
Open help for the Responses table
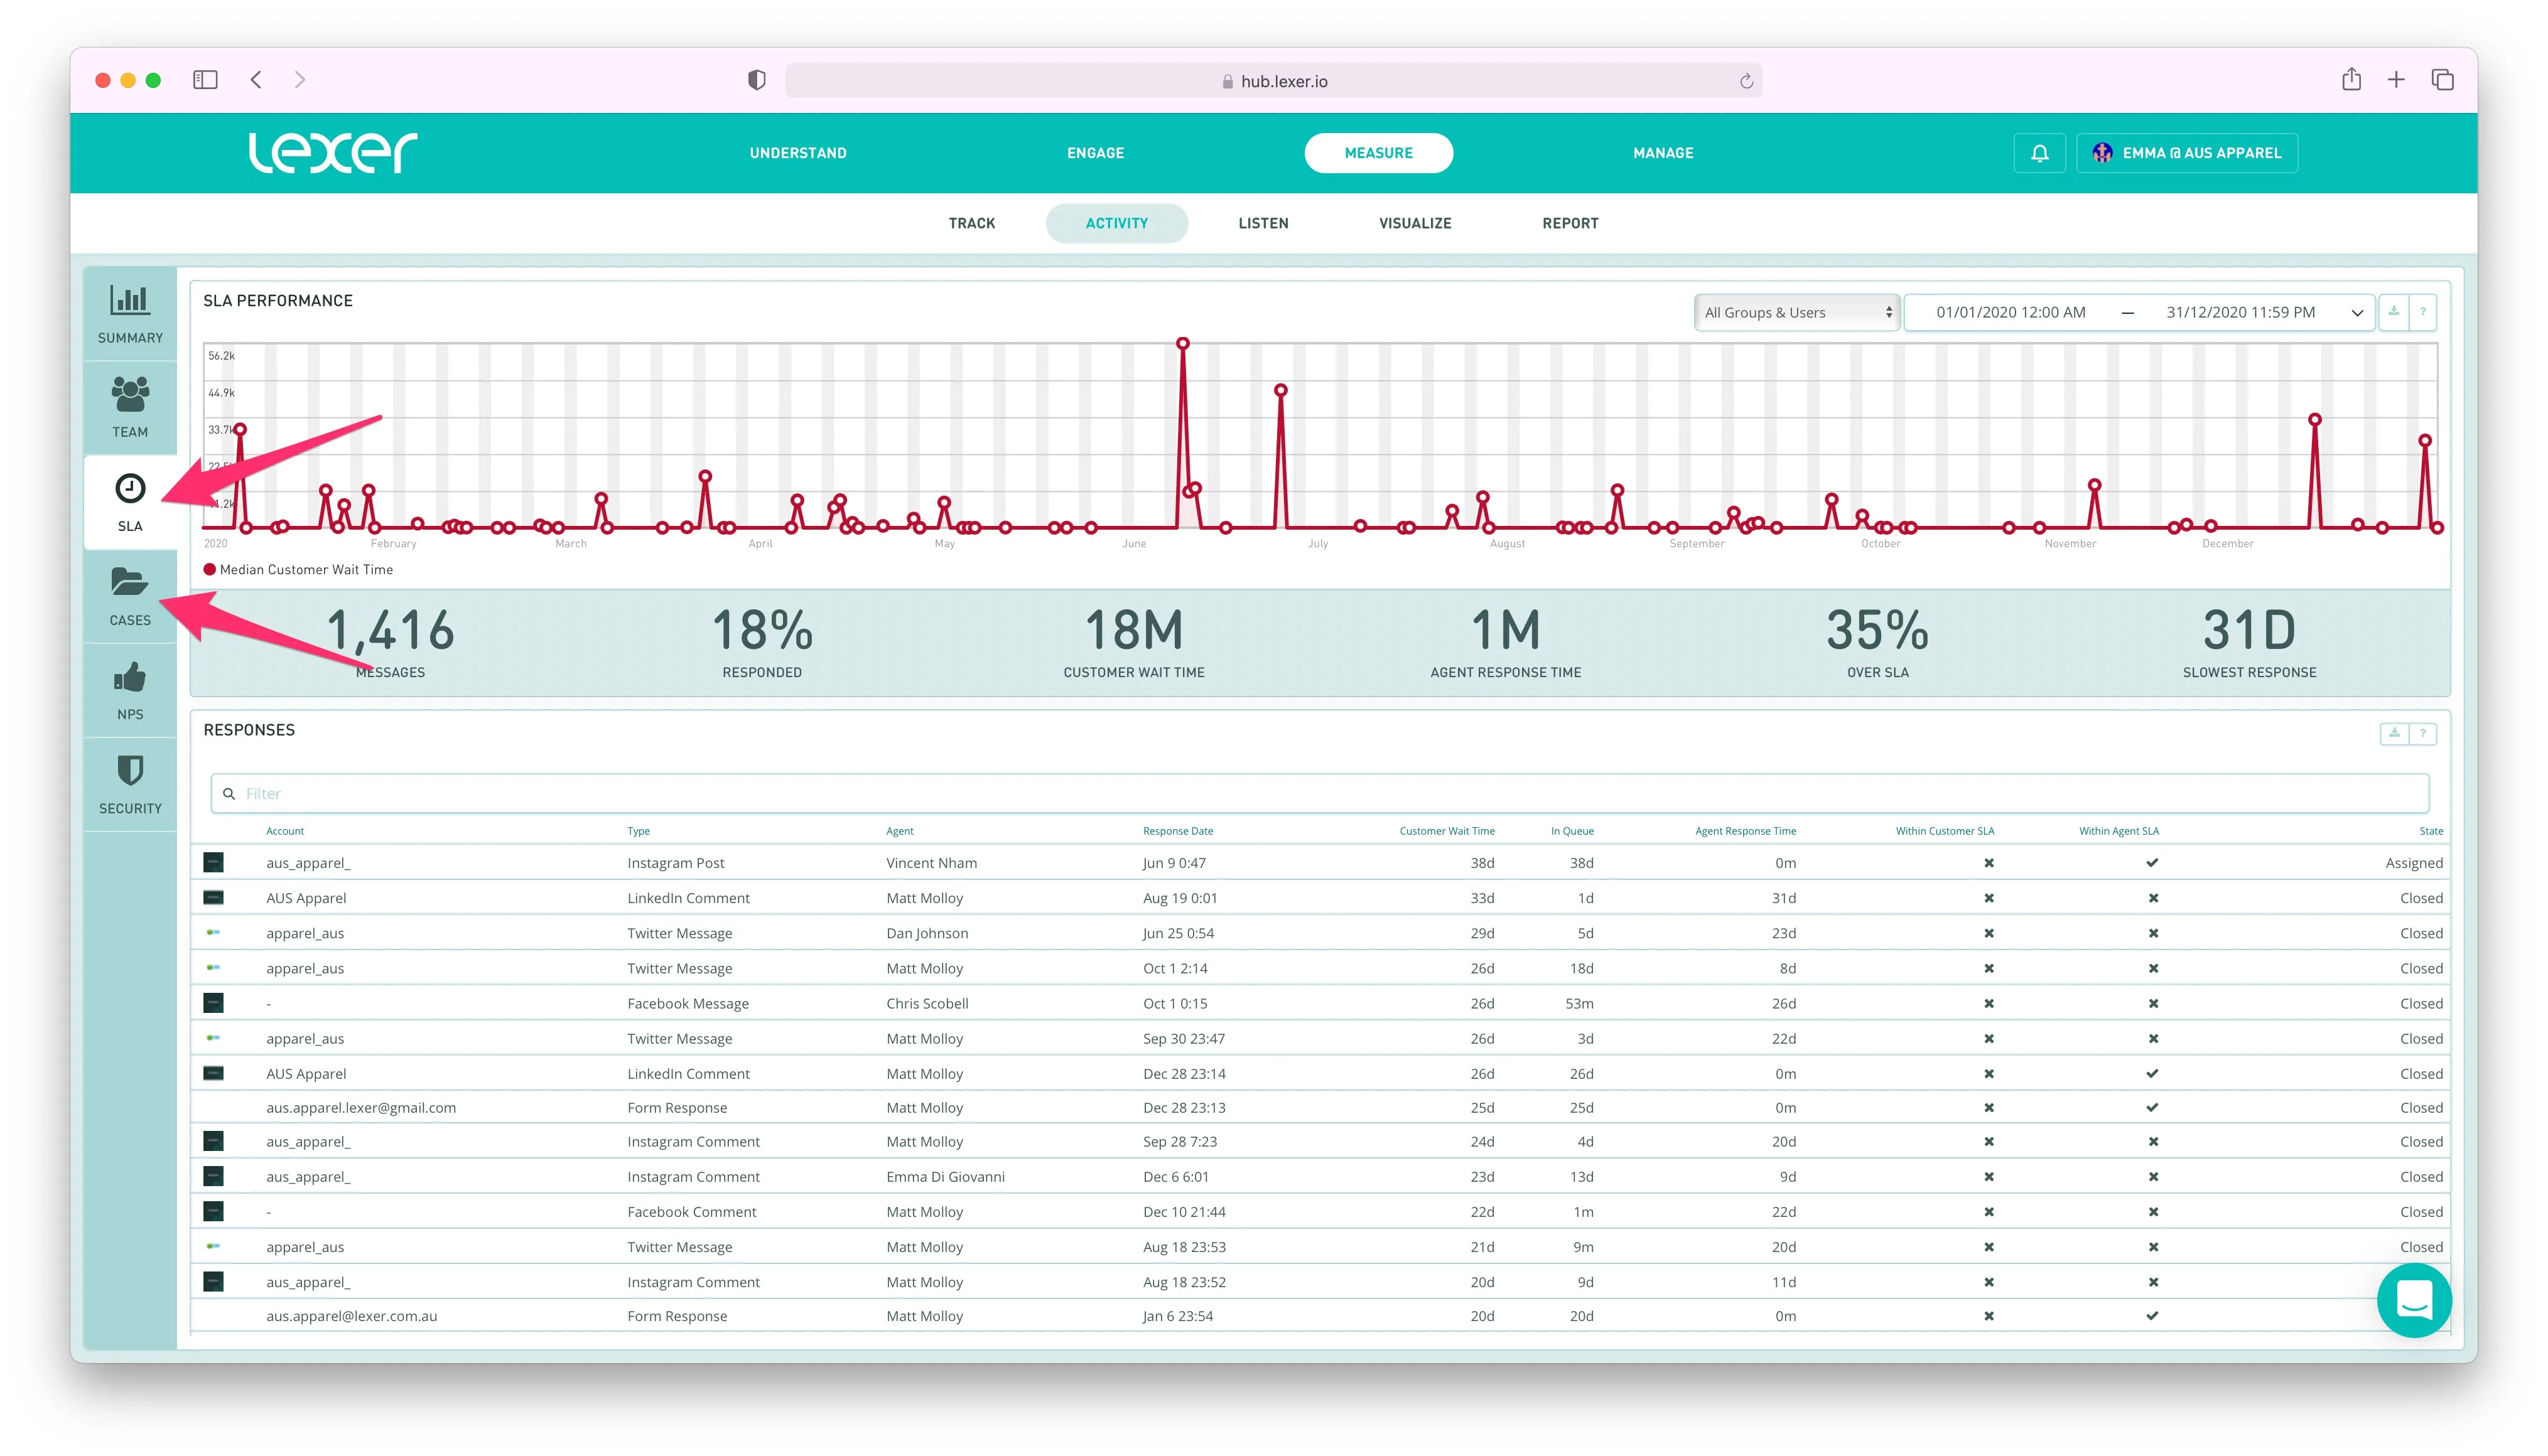(x=2422, y=733)
